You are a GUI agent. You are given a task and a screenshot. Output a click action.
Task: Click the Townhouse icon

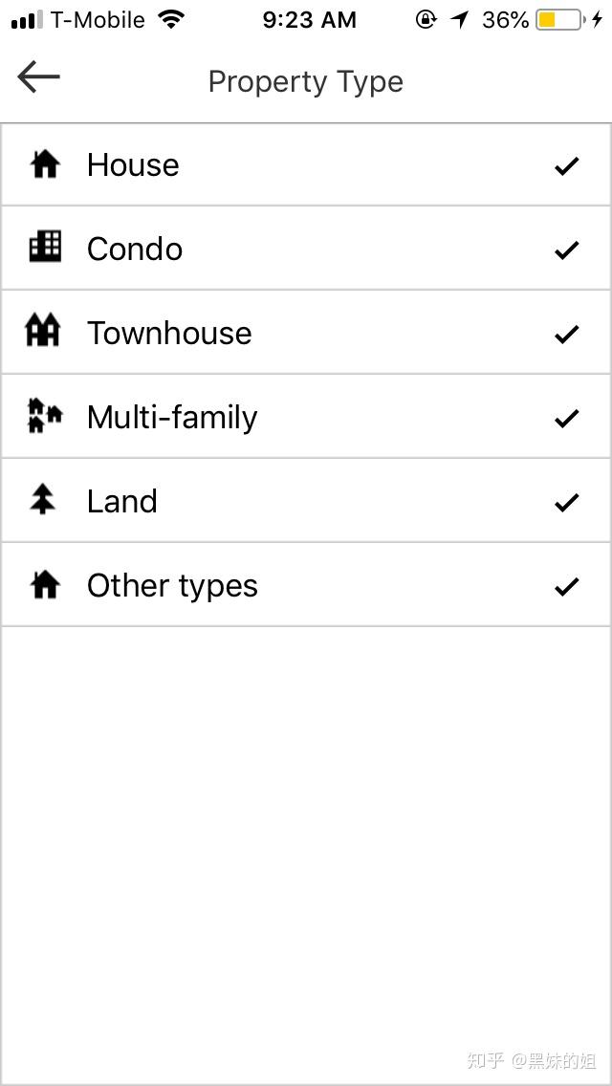pyautogui.click(x=43, y=332)
